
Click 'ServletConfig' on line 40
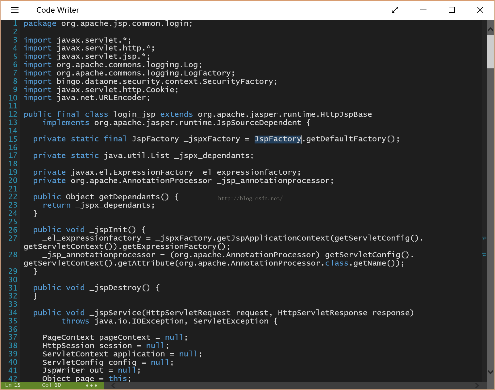pyautogui.click(x=73, y=363)
